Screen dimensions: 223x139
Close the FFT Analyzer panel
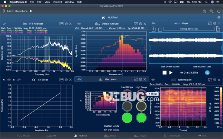pos(70,24)
